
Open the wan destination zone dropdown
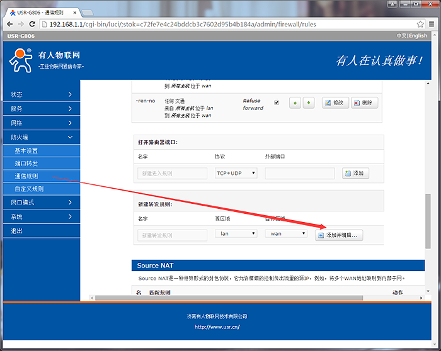pyautogui.click(x=287, y=233)
